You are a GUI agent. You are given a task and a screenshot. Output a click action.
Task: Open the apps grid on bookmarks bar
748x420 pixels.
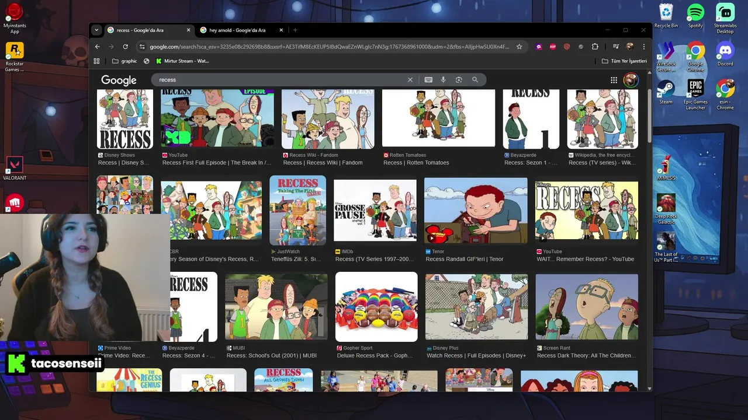click(97, 61)
